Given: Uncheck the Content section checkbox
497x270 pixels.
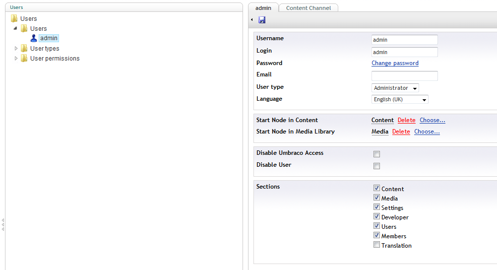Looking at the screenshot, I should 376,188.
